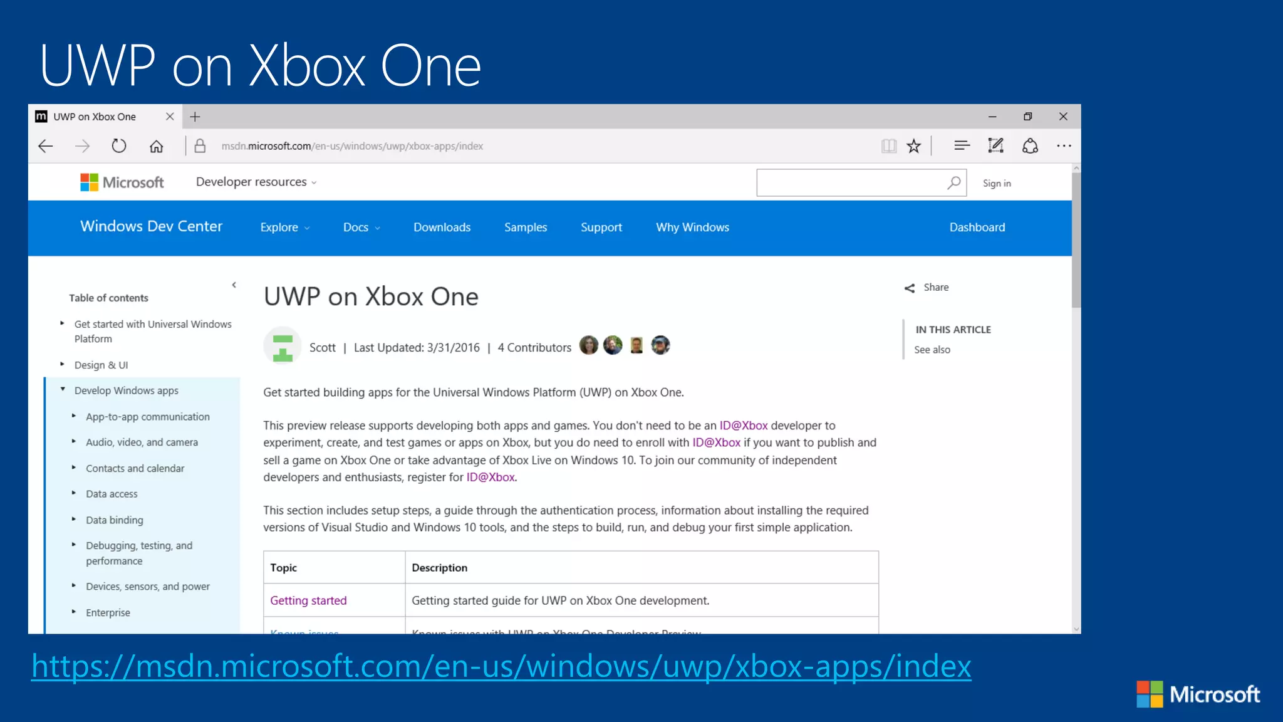Expand Get started with Universal Windows Platform
The image size is (1283, 722).
point(62,323)
